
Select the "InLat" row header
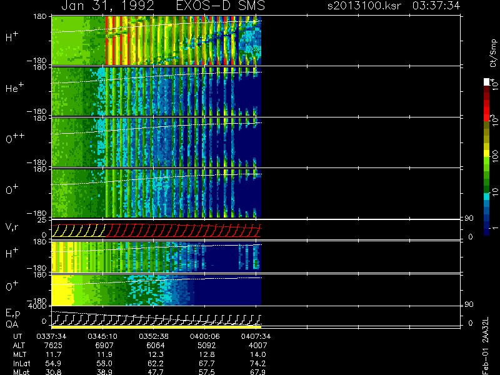coord(22,363)
